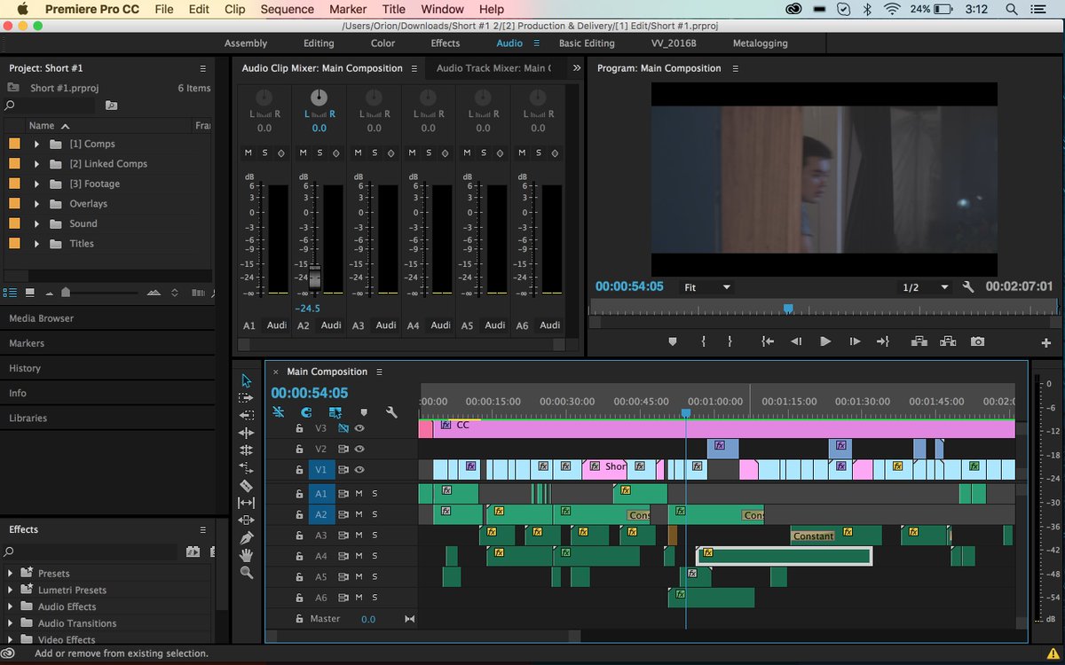Open the 1/2 playback resolution dropdown
The height and width of the screenshot is (665, 1065).
(x=926, y=287)
